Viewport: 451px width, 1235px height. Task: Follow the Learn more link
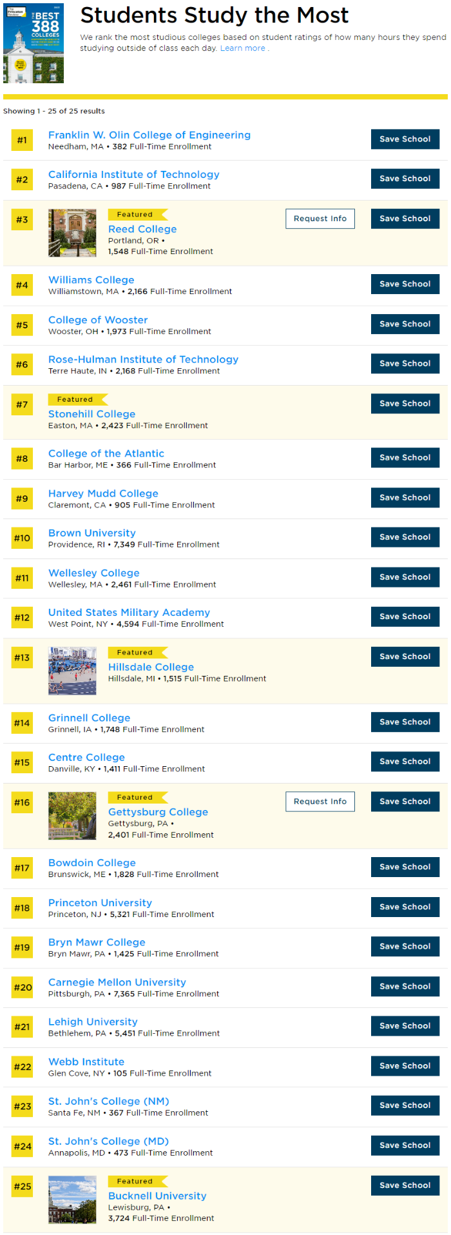coord(243,48)
